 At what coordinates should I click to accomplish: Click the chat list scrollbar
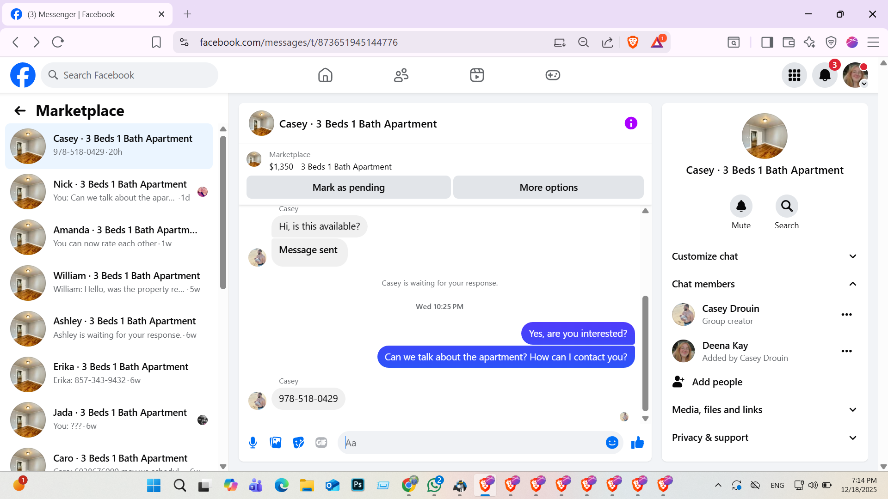pos(223,213)
